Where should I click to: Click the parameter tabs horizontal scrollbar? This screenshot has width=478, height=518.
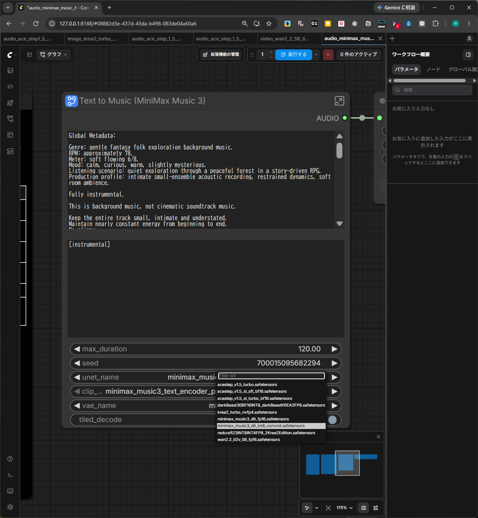click(429, 80)
